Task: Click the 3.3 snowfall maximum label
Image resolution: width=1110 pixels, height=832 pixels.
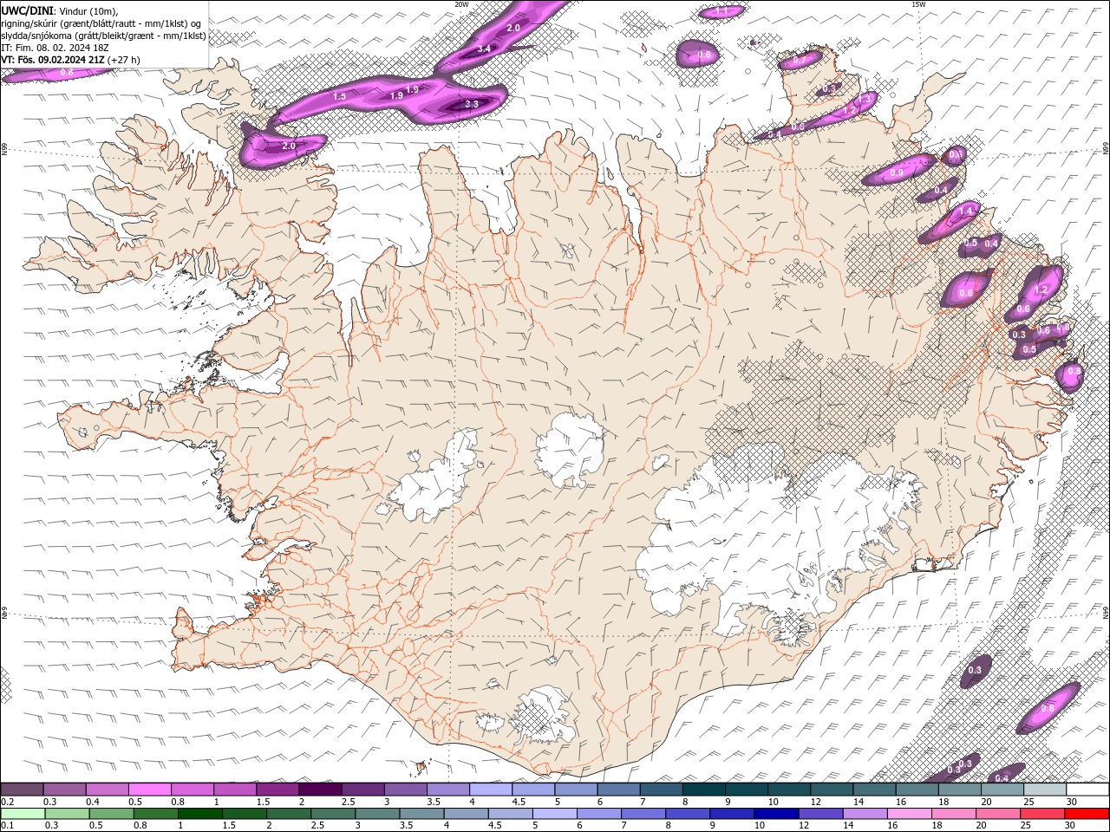Action: (472, 104)
